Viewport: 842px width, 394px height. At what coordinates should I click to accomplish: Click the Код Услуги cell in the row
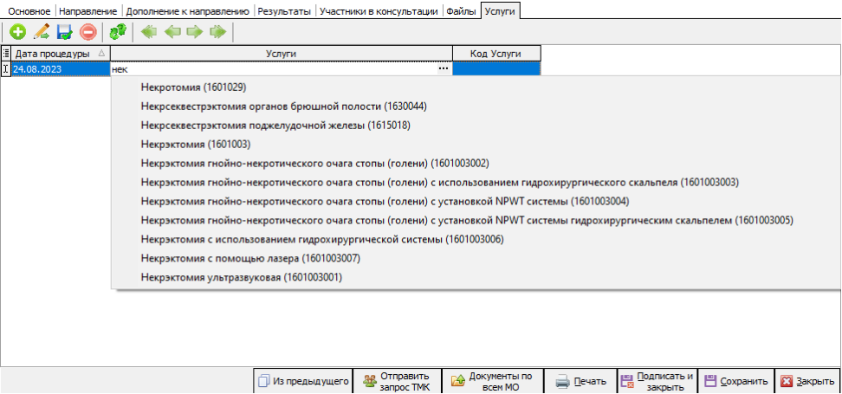pyautogui.click(x=496, y=68)
